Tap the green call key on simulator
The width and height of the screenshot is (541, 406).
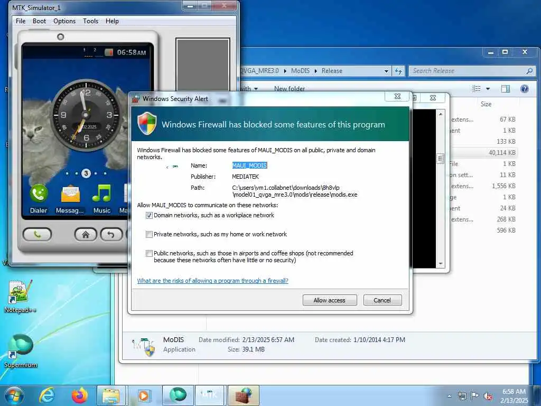38,235
